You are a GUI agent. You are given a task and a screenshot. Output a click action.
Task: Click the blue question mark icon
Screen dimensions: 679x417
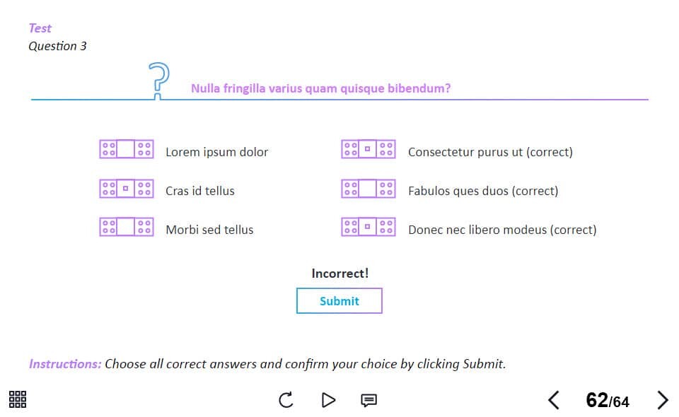coord(159,80)
